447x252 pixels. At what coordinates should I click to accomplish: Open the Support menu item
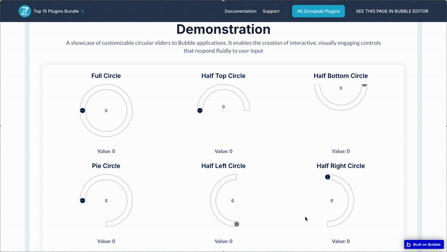[x=271, y=11]
